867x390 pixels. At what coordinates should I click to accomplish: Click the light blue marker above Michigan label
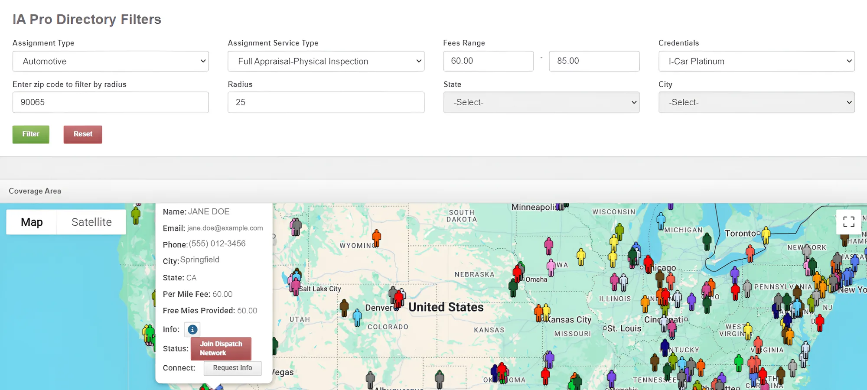click(661, 221)
